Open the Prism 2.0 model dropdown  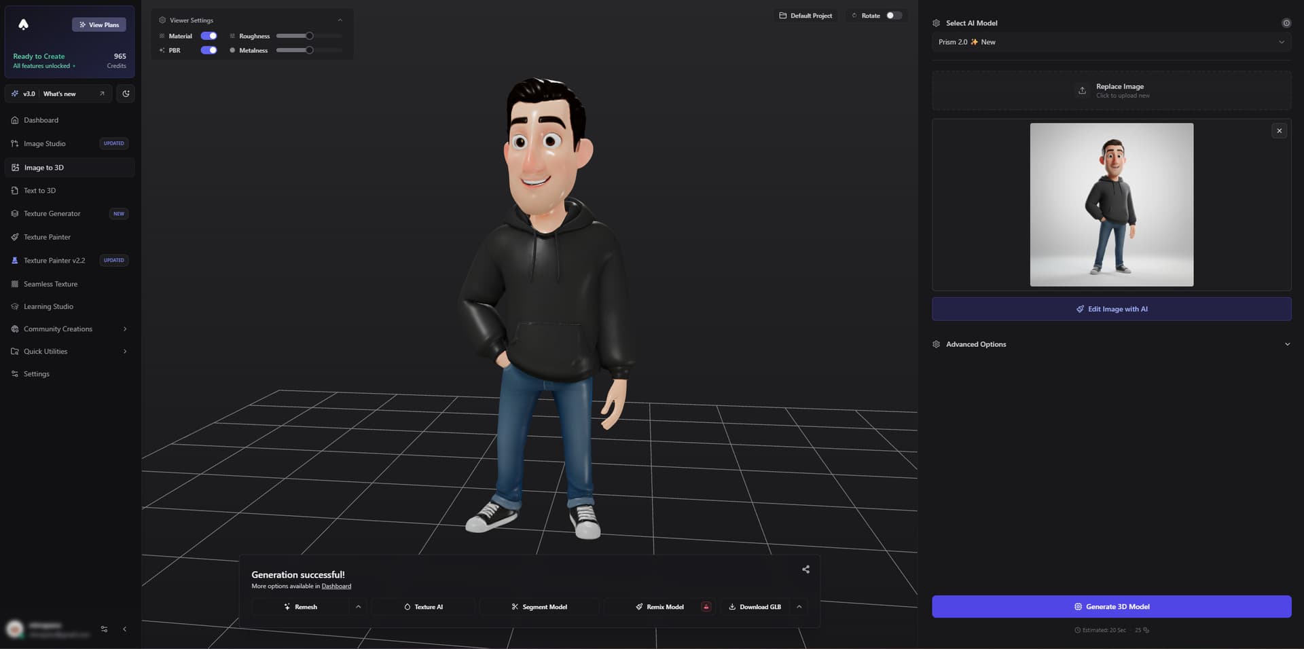(1111, 41)
